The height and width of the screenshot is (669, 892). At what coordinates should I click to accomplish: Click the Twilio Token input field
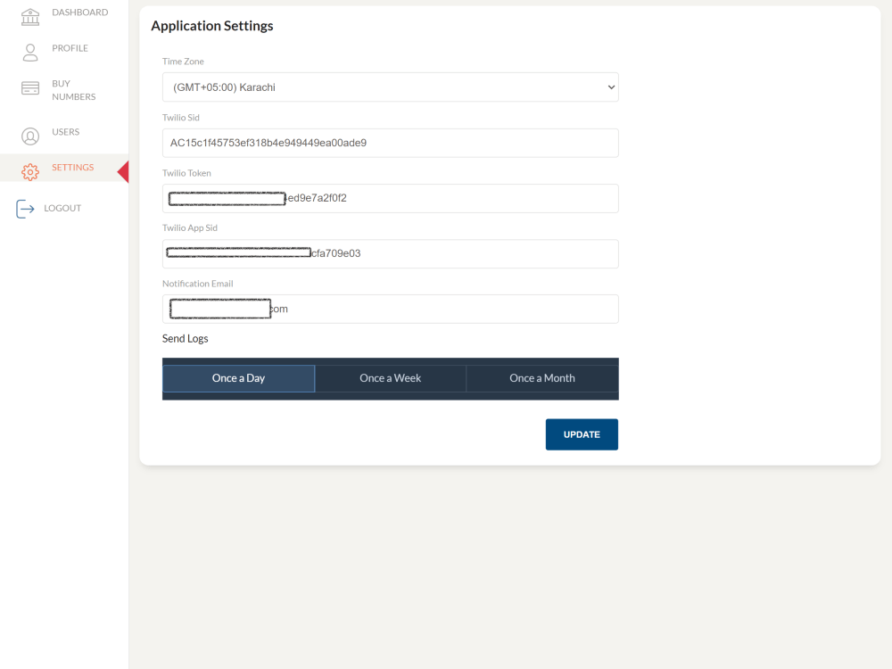[390, 198]
